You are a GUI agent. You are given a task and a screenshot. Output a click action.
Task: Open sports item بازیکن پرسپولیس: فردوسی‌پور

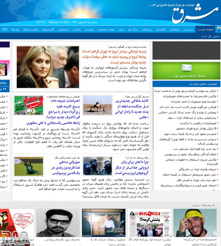click(185, 91)
